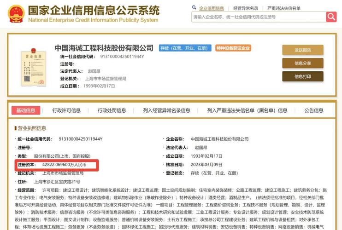Click the 企业名称 value in license info
The width and height of the screenshot is (342, 230).
220,139
